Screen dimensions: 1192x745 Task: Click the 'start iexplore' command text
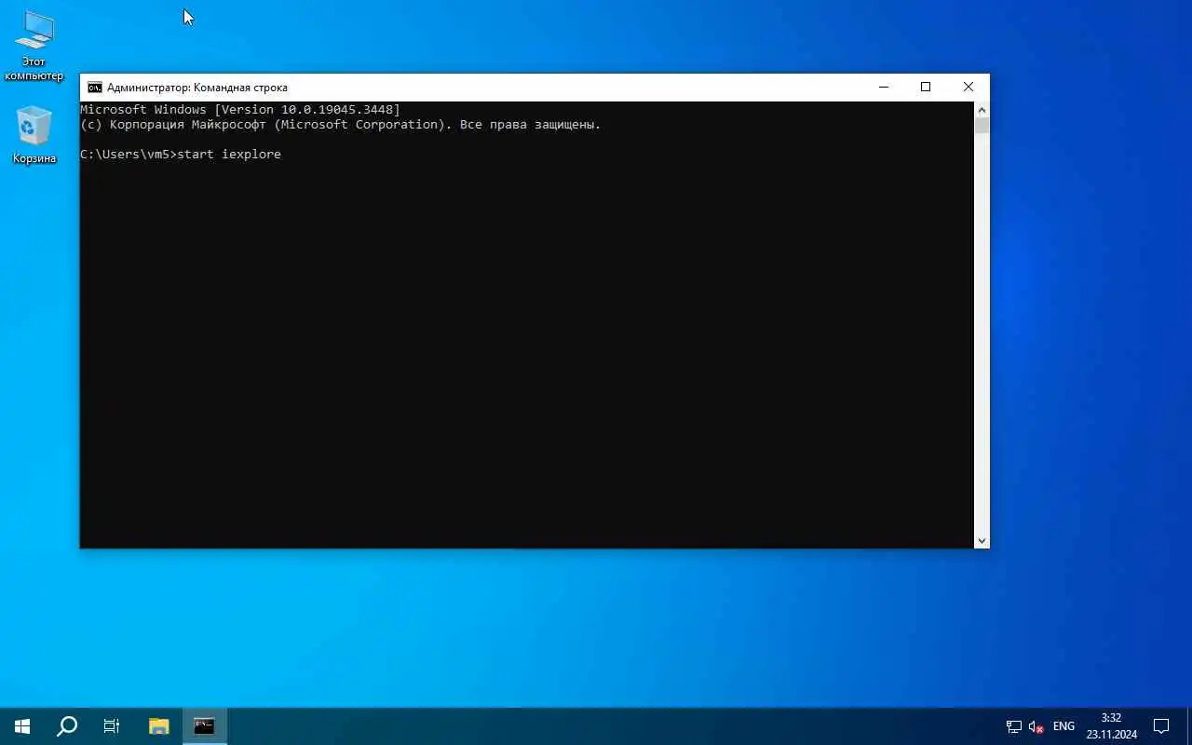click(228, 155)
